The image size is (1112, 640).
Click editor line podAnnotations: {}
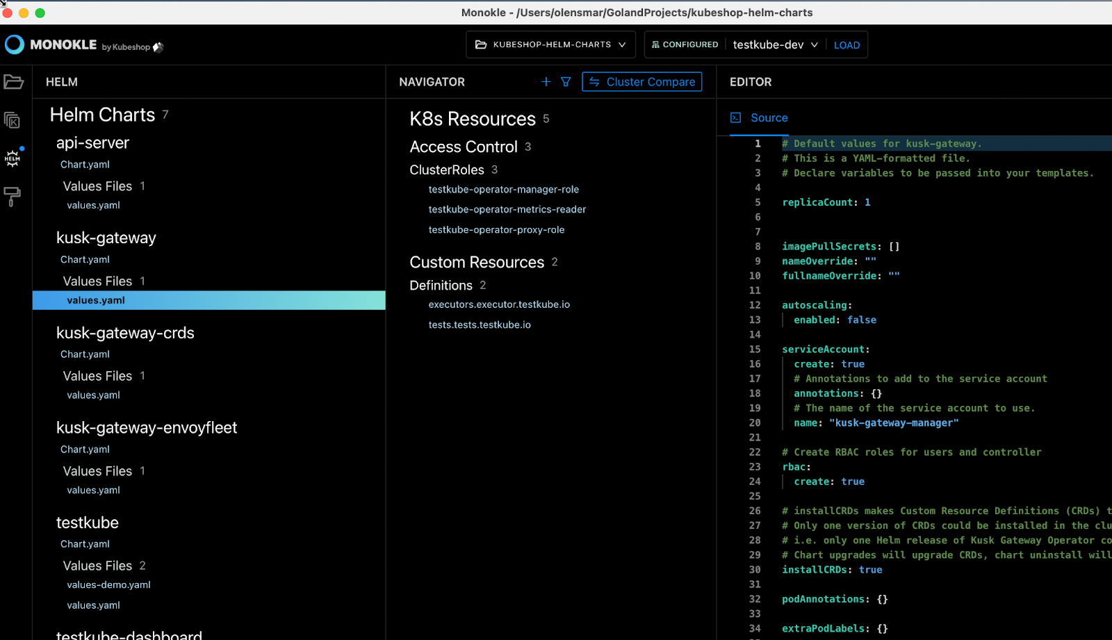(x=835, y=599)
